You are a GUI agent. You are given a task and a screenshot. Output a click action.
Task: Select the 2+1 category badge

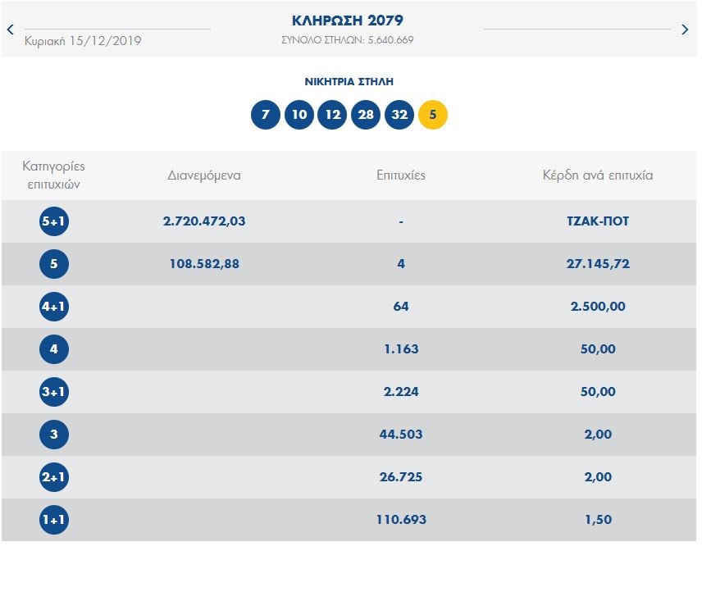tap(54, 477)
